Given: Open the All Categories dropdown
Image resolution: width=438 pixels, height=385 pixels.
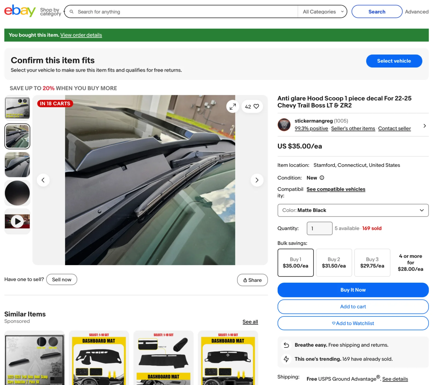Looking at the screenshot, I should coord(322,11).
